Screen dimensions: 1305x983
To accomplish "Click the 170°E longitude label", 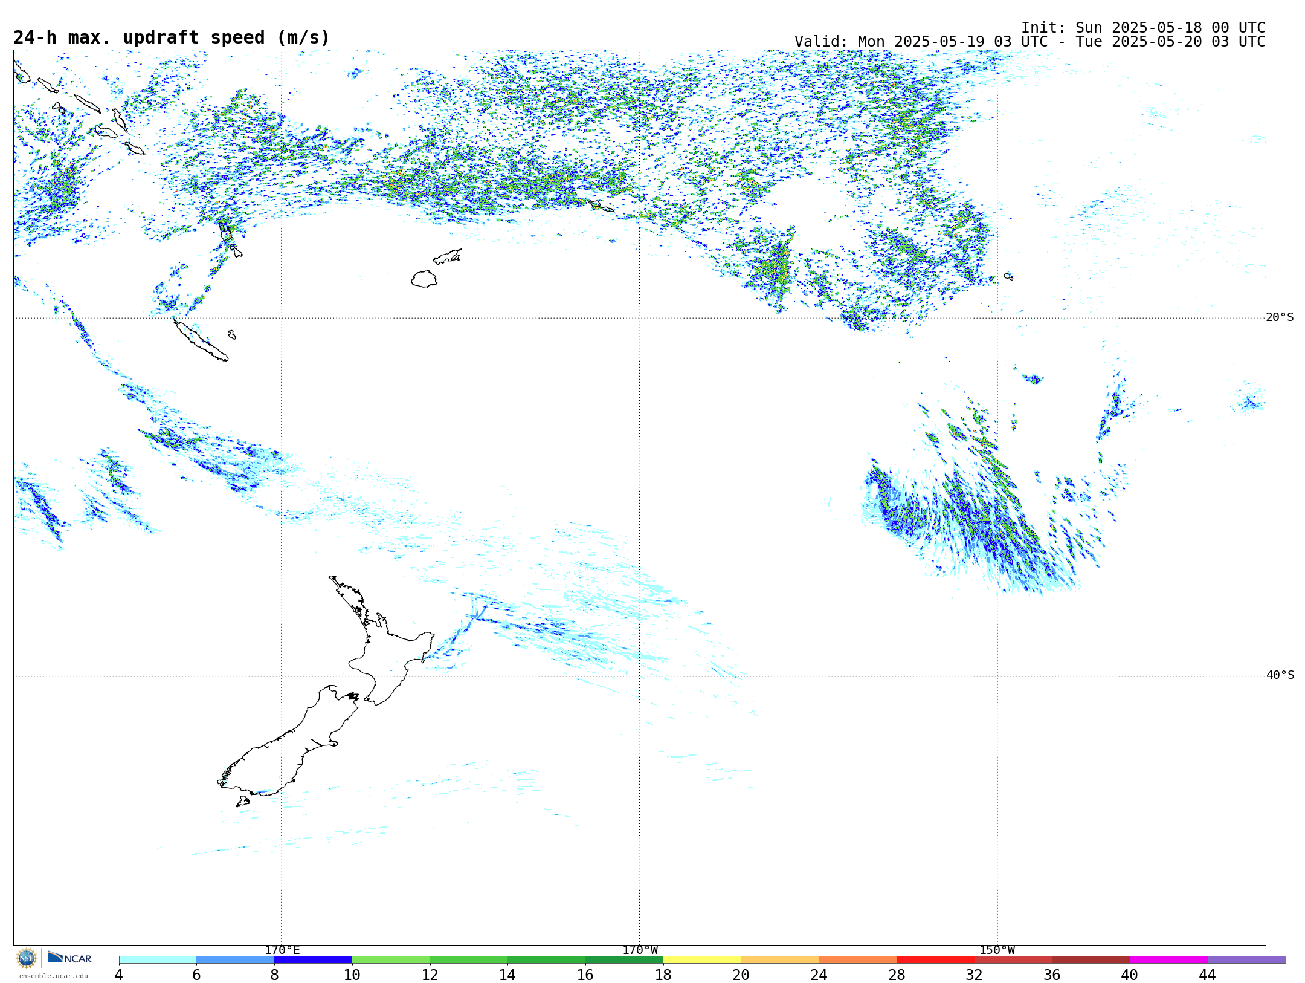I will (282, 950).
